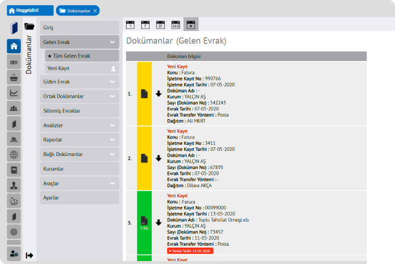Screen dimensions: 395x264
Task: Click Dağıtım Dilara AKÇA text
Action: [x=190, y=185]
